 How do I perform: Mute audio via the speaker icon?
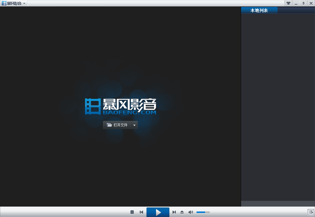[191, 212]
